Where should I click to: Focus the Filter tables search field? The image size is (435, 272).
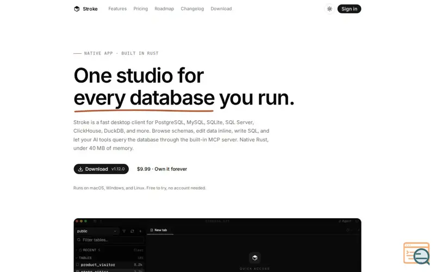(110, 240)
